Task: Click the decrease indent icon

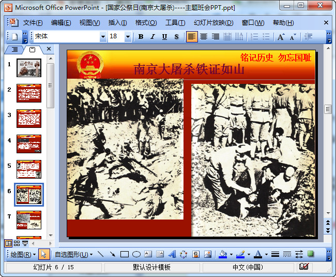Action: [308, 37]
